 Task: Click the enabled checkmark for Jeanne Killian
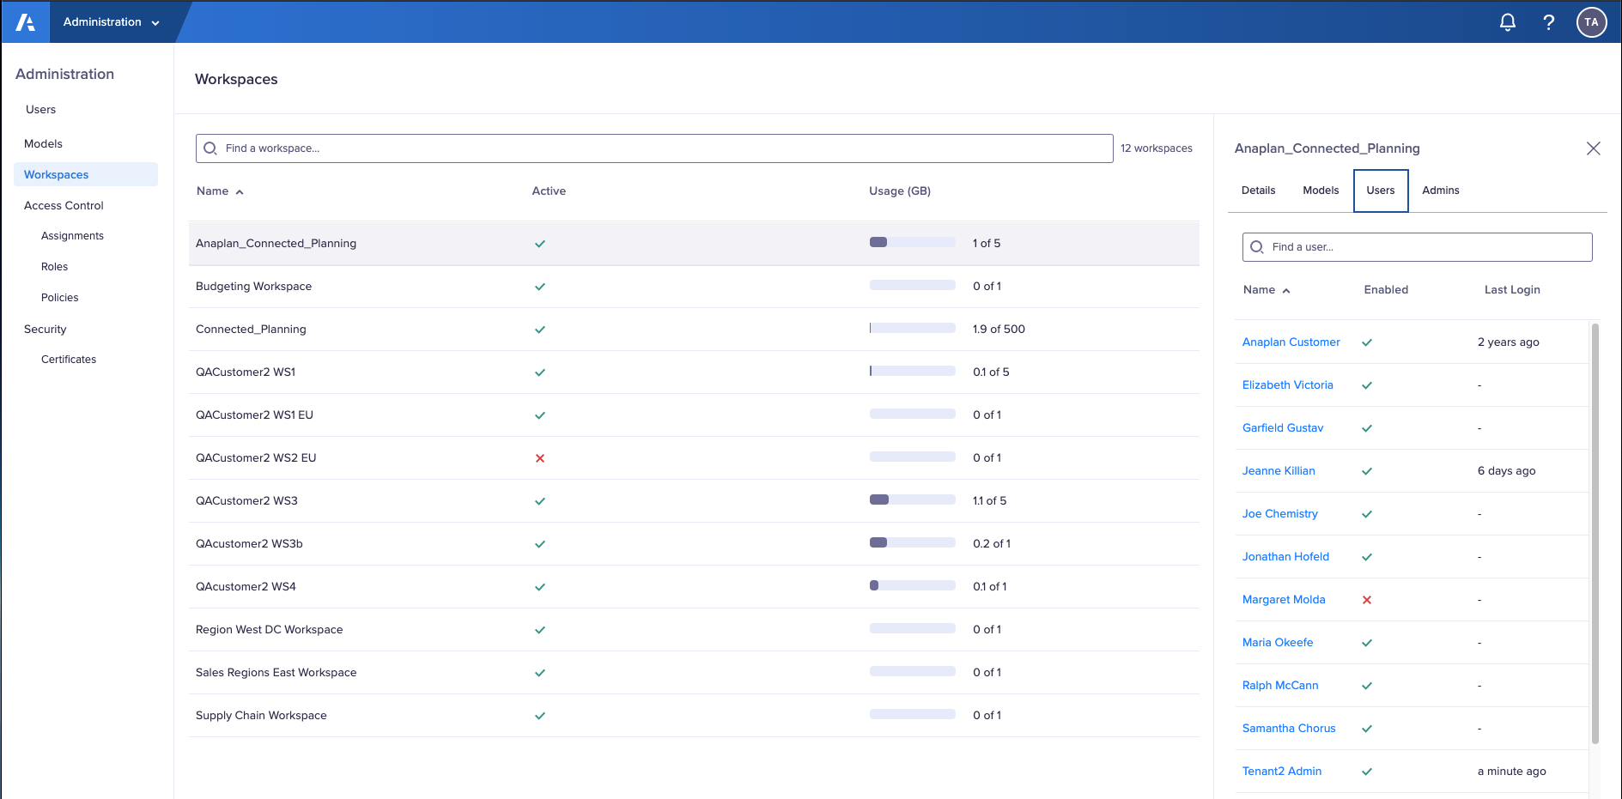click(x=1367, y=471)
